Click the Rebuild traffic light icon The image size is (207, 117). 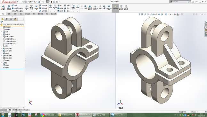[x=52, y=2]
